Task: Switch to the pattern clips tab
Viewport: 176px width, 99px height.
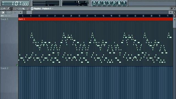Action: [x=3, y=12]
